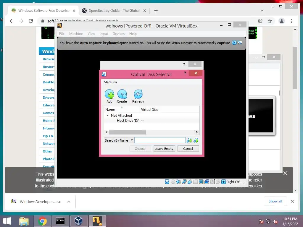
Task: Click Show all downloads
Action: (x=275, y=201)
